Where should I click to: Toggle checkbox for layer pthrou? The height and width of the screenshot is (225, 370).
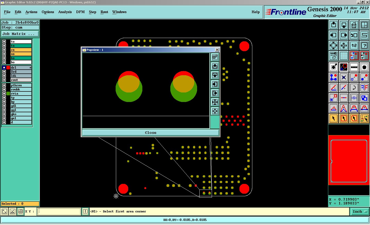[x=4, y=85]
